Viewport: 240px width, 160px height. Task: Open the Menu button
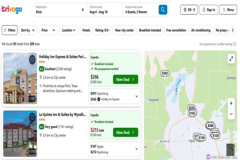pos(228,10)
